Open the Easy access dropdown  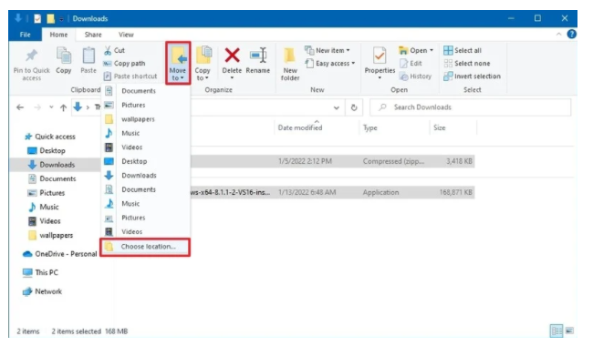pos(330,64)
